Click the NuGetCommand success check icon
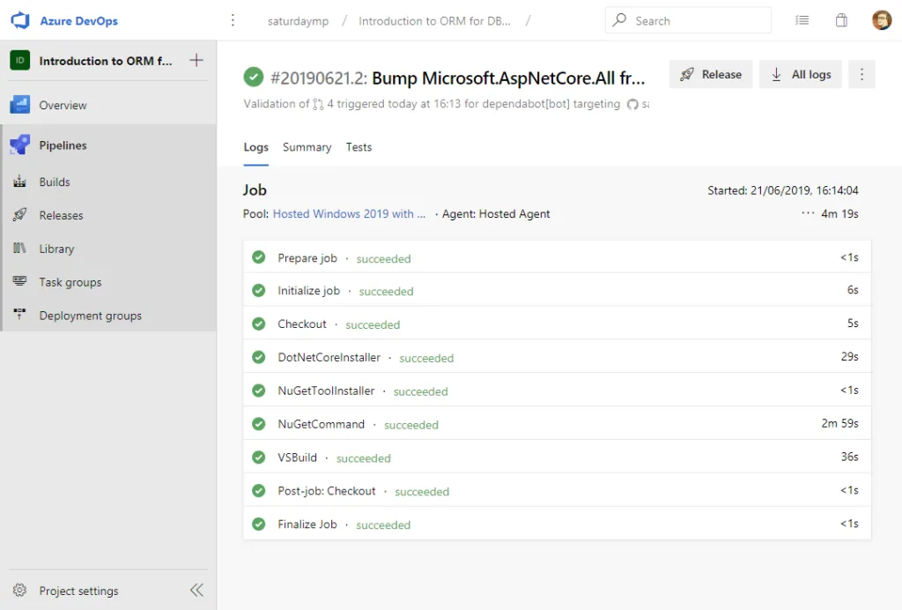This screenshot has height=610, width=902. (259, 424)
